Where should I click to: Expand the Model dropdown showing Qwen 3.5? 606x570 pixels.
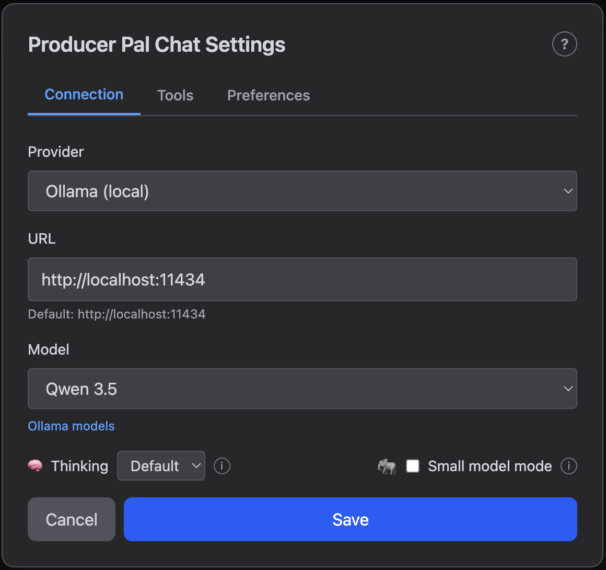[x=302, y=389]
